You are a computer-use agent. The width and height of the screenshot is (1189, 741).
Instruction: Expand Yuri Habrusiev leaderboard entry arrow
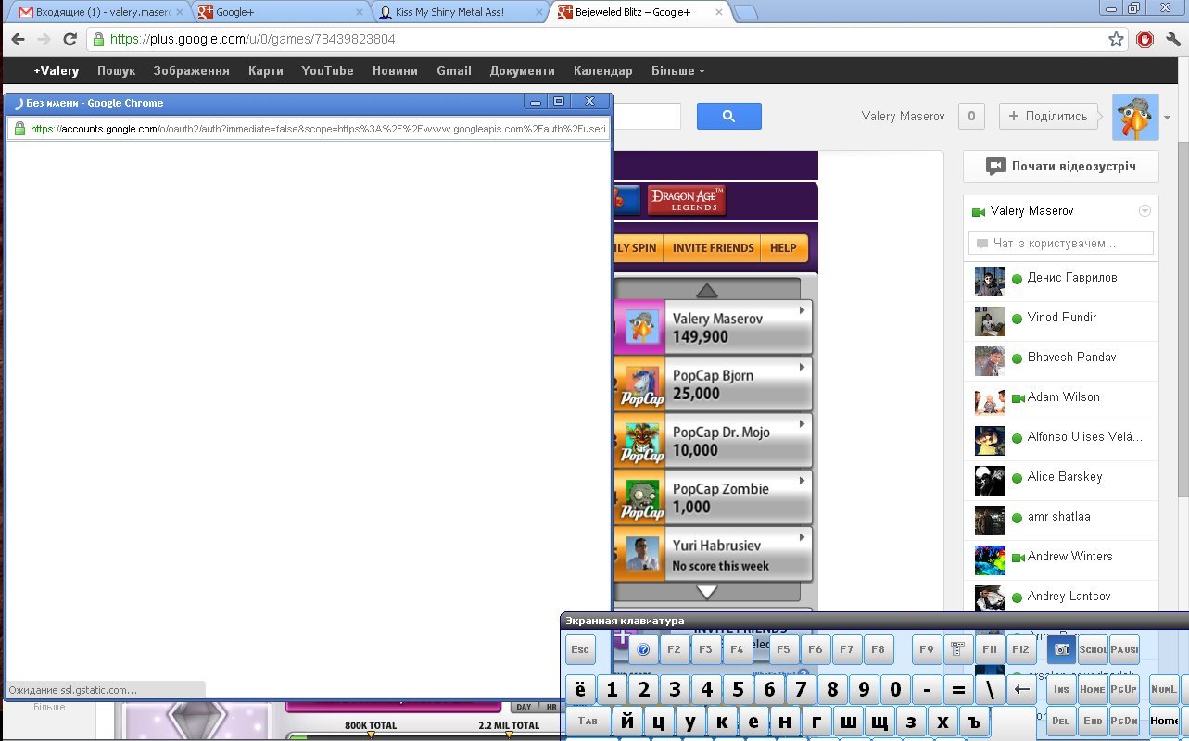(x=802, y=537)
